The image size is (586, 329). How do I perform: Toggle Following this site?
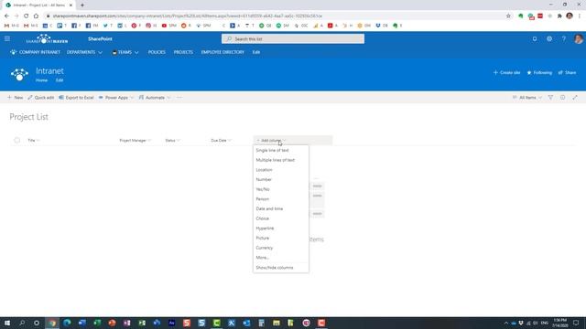point(539,73)
